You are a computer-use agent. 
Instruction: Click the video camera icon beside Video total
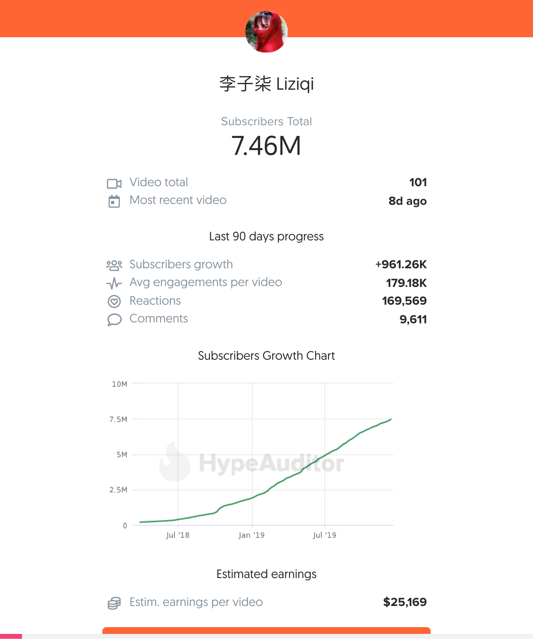(114, 183)
